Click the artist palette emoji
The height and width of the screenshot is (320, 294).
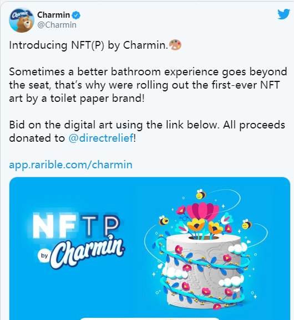tap(175, 45)
